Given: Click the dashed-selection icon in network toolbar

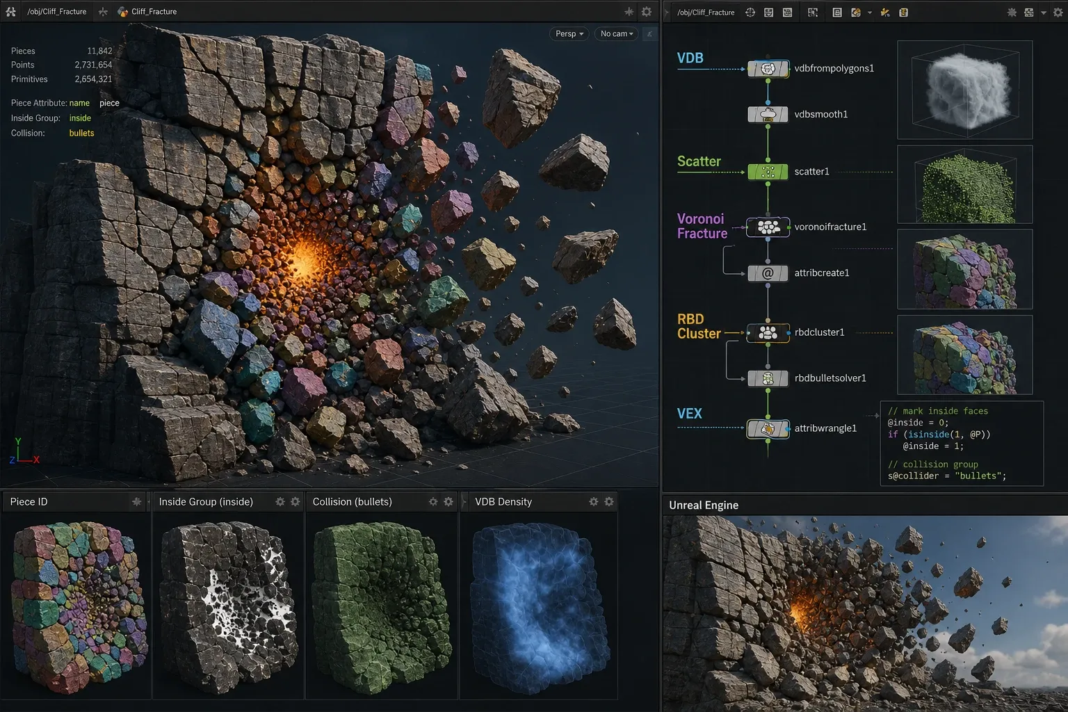Looking at the screenshot, I should click(813, 13).
